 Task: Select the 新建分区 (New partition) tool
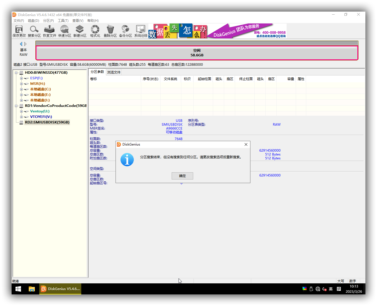tap(80, 31)
